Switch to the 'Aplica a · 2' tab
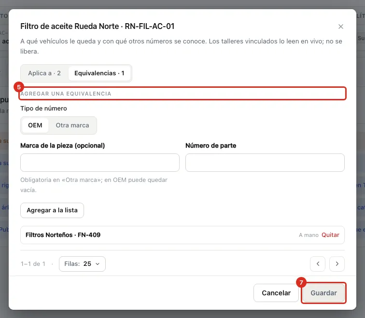The height and width of the screenshot is (318, 365). click(x=44, y=73)
